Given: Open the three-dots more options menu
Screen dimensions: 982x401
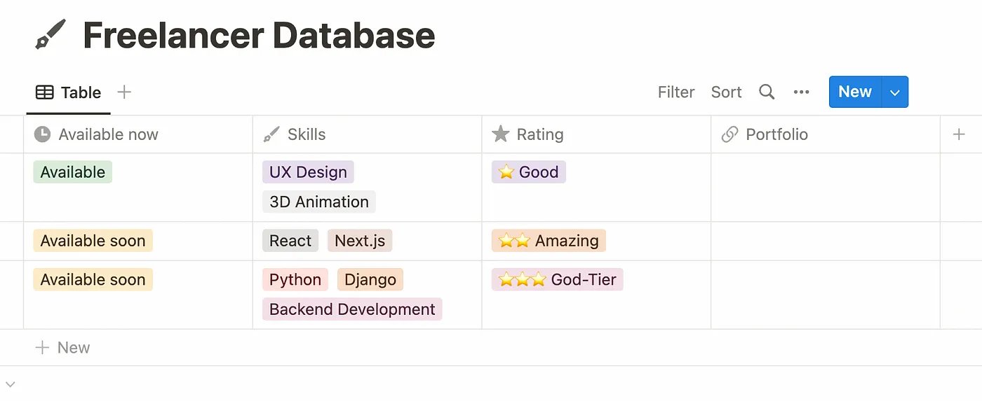Looking at the screenshot, I should (801, 92).
